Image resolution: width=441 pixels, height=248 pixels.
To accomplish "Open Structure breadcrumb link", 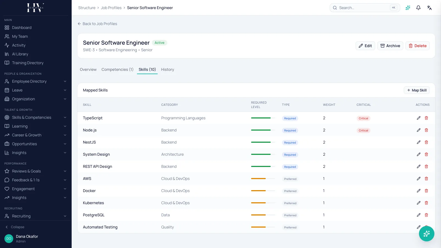I will (x=87, y=8).
